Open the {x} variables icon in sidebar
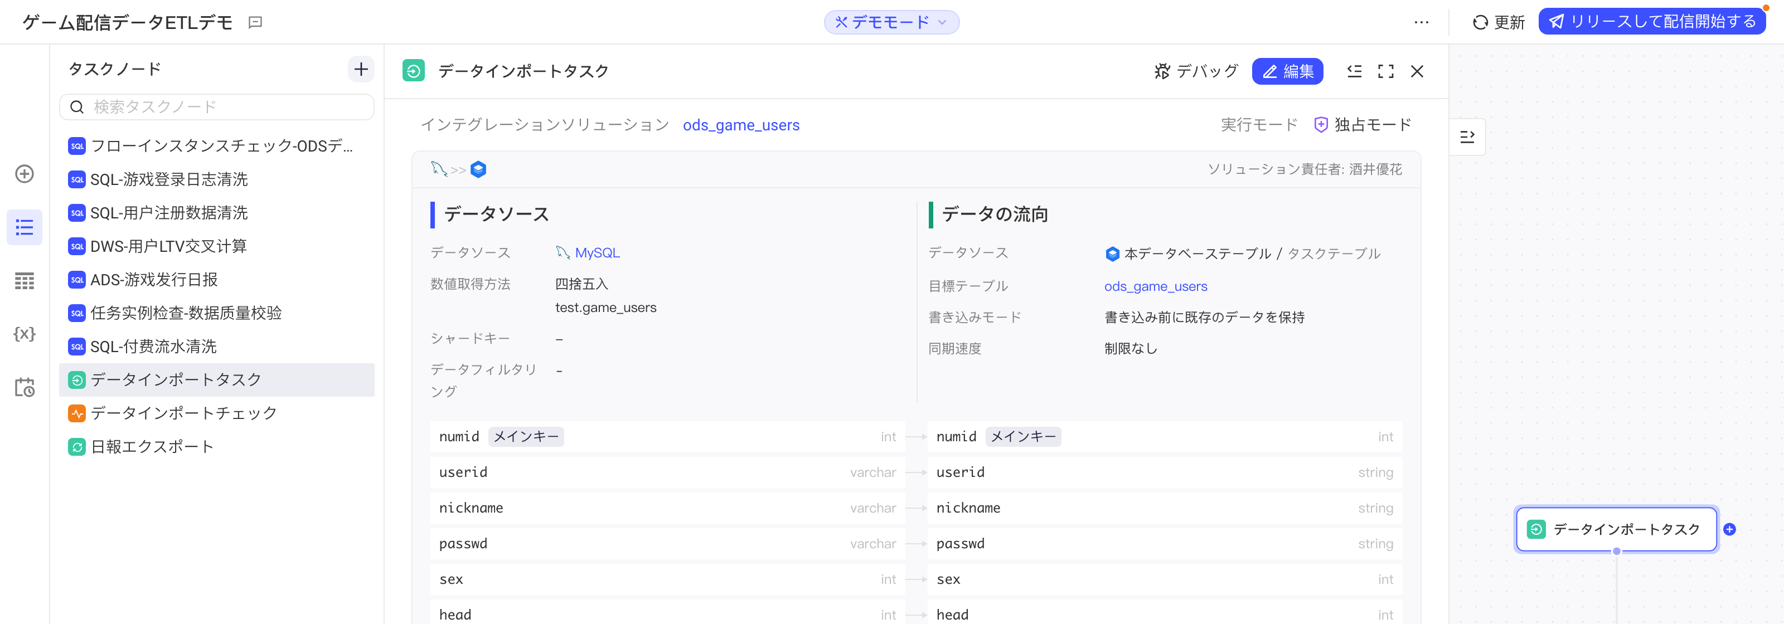Viewport: 1784px width, 624px height. 25,333
